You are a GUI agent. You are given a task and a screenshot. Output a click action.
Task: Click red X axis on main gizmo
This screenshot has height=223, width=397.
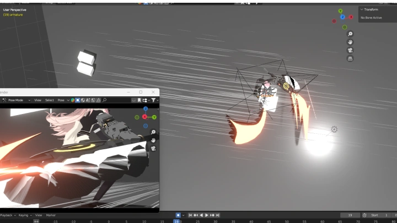point(351,17)
